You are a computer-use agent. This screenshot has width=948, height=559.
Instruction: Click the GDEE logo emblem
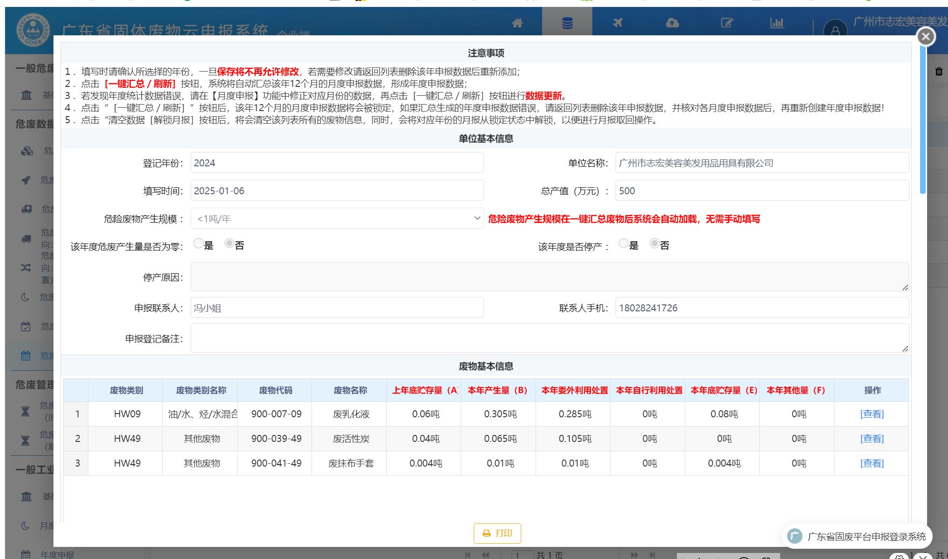tap(33, 29)
